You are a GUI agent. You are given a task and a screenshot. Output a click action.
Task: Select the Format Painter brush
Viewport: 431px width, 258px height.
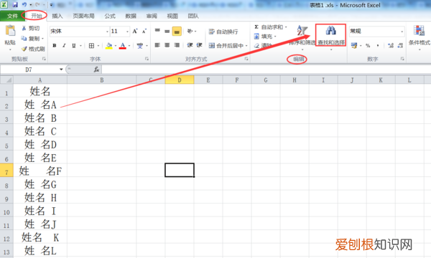tap(24, 49)
